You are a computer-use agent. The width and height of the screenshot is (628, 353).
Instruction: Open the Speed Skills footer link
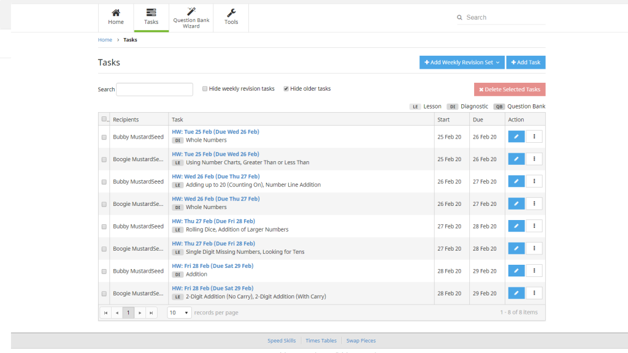pyautogui.click(x=281, y=341)
